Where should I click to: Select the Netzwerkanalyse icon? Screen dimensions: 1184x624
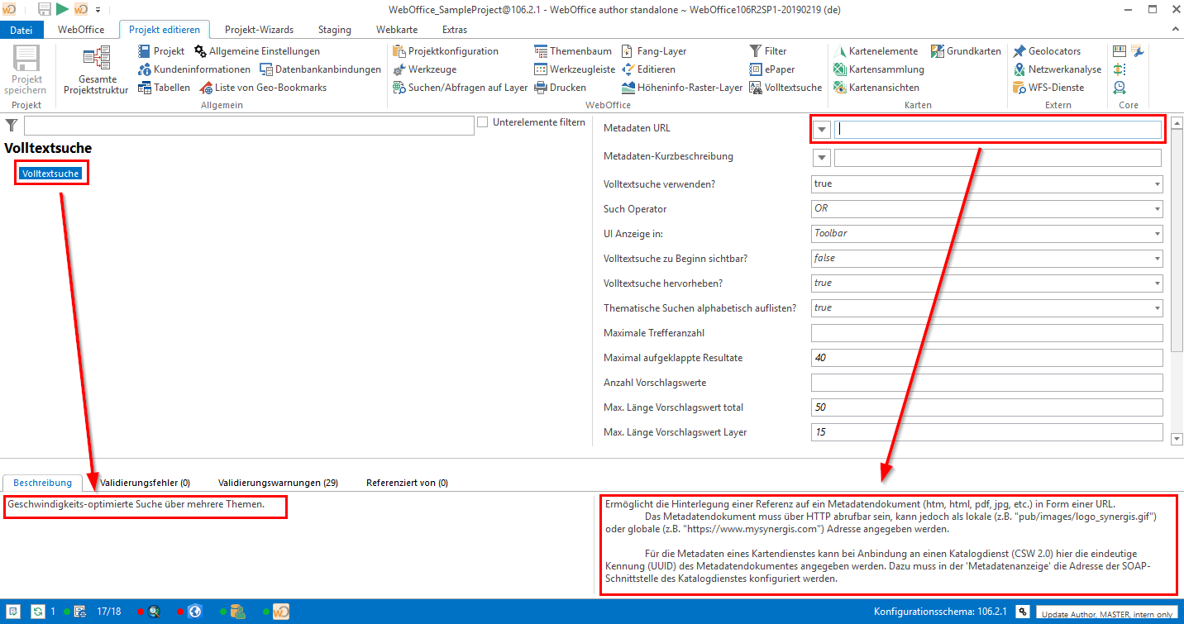pyautogui.click(x=1019, y=69)
